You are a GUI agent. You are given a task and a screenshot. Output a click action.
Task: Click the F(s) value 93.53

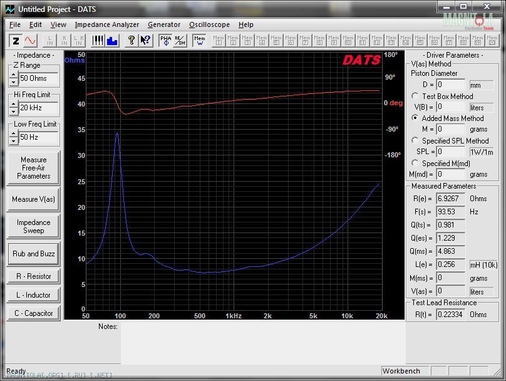pyautogui.click(x=450, y=211)
